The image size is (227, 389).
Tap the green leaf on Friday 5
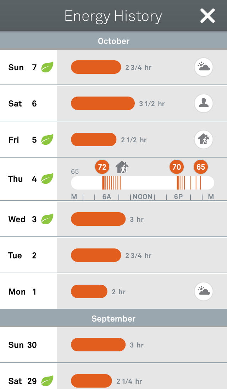(47, 139)
